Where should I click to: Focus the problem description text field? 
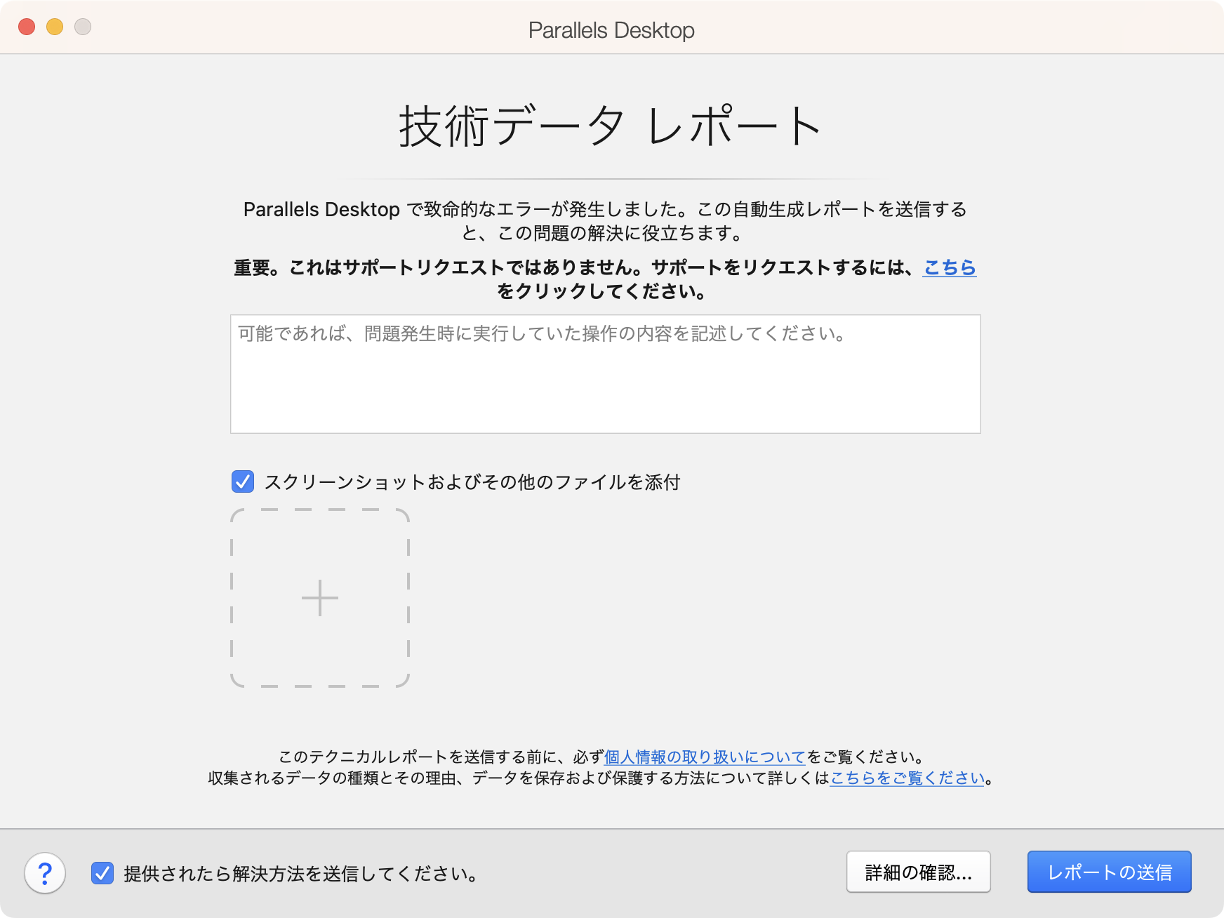[605, 374]
